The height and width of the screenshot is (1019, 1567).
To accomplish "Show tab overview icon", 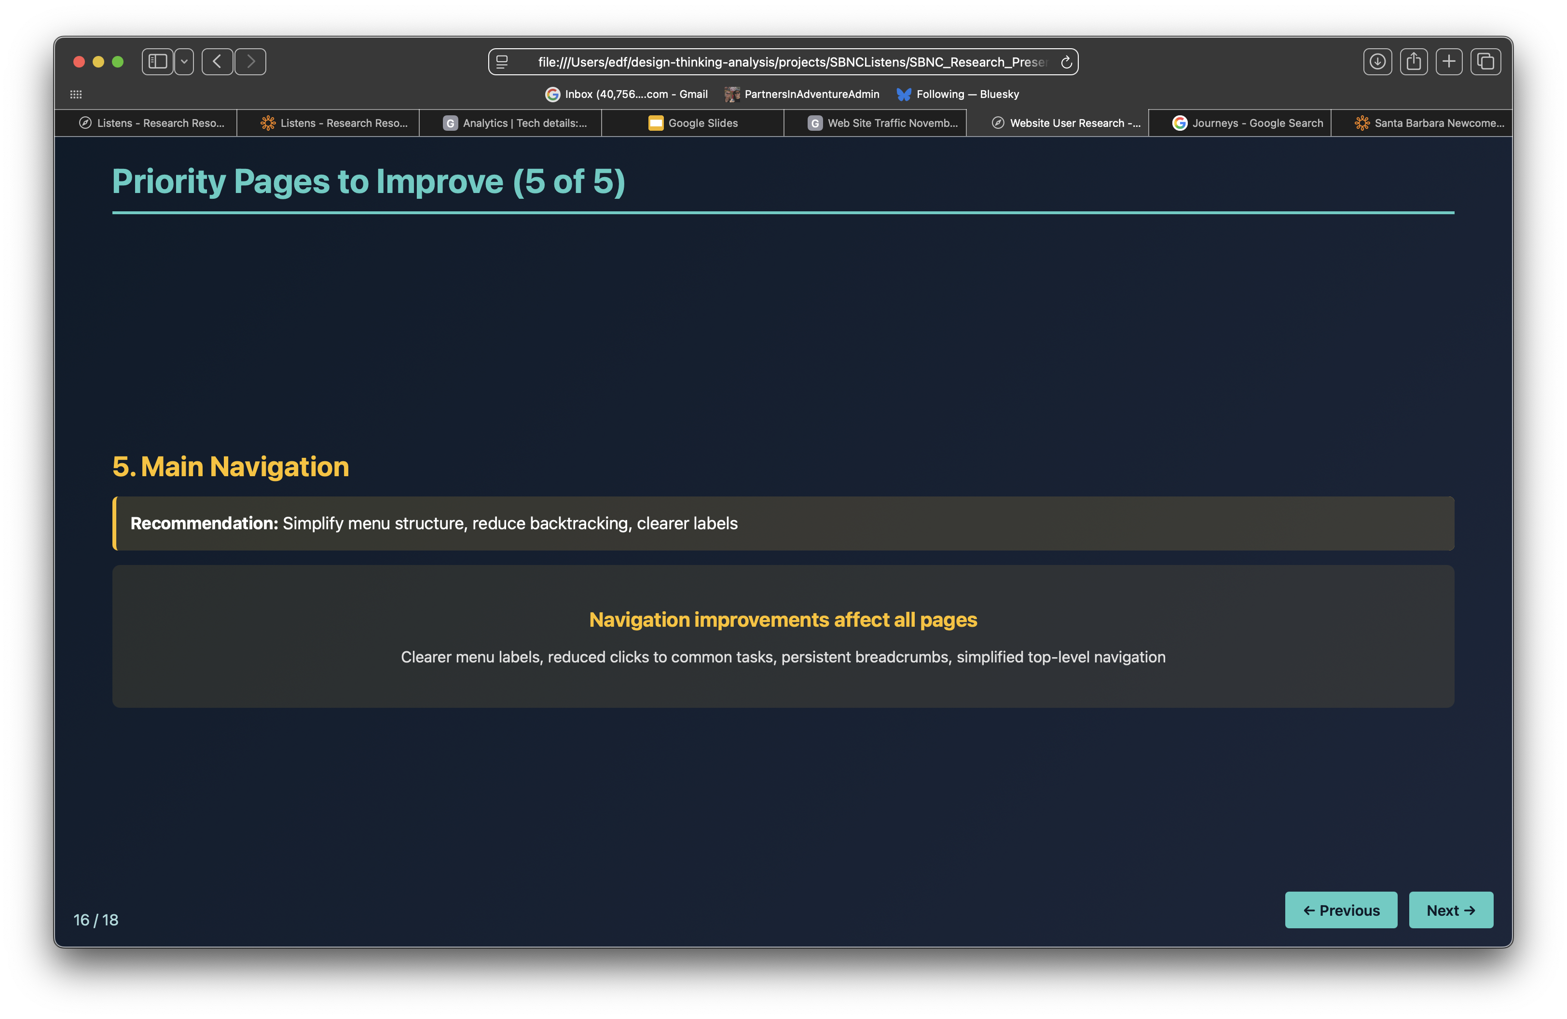I will point(1485,62).
